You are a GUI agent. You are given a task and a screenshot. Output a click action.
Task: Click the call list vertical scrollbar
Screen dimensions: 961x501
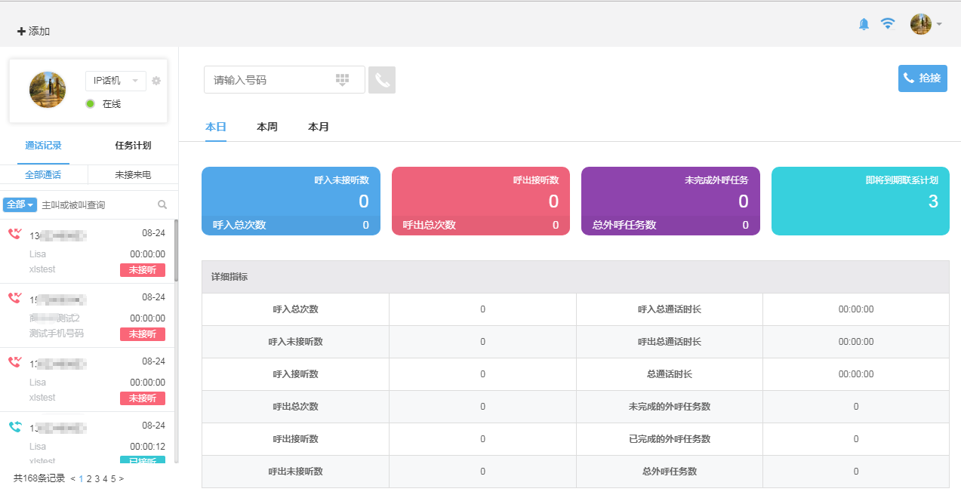click(176, 250)
